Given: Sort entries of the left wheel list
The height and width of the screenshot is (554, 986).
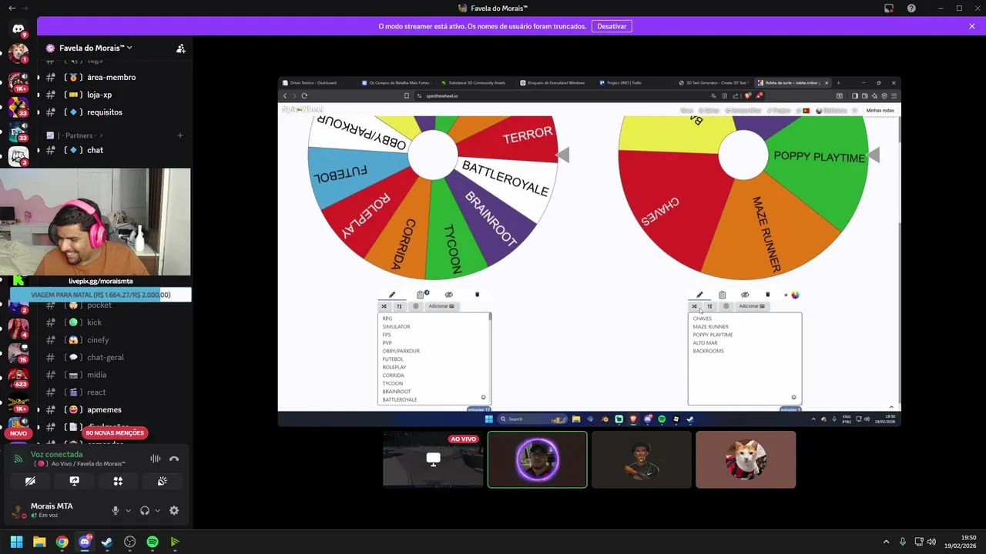Looking at the screenshot, I should (399, 306).
